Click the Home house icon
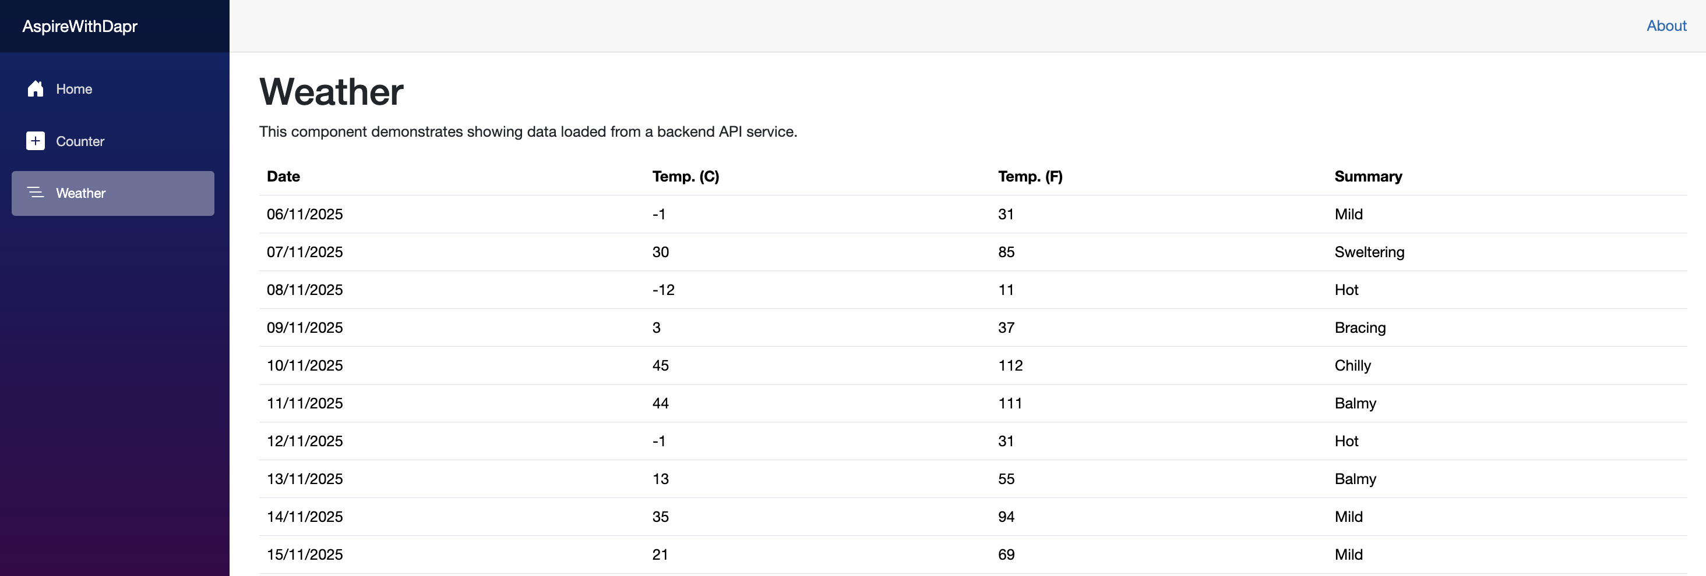Viewport: 1706px width, 576px height. 35,88
